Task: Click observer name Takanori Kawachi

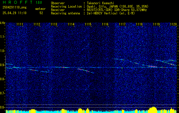Action: (x=100, y=3)
